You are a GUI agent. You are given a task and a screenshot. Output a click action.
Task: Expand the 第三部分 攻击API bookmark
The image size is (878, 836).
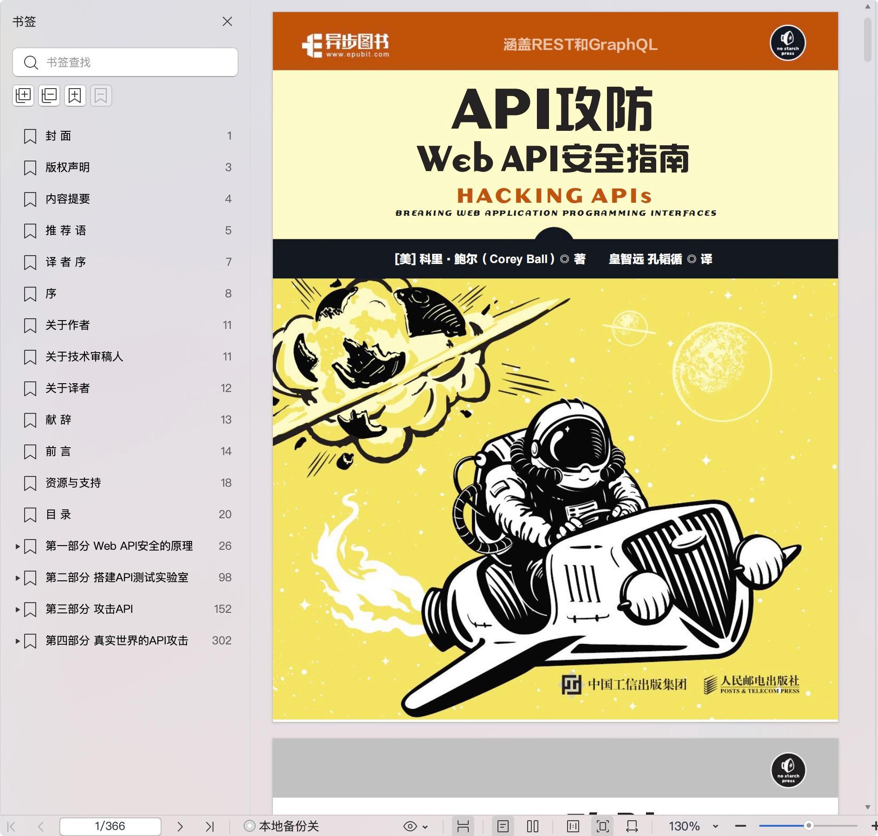tap(18, 610)
